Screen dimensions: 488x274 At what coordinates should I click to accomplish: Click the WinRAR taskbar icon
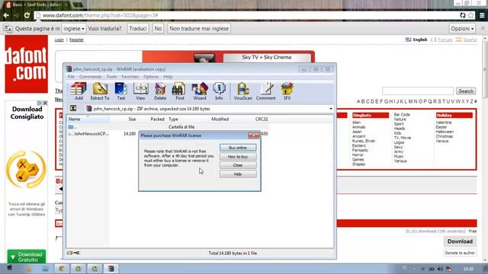111,269
